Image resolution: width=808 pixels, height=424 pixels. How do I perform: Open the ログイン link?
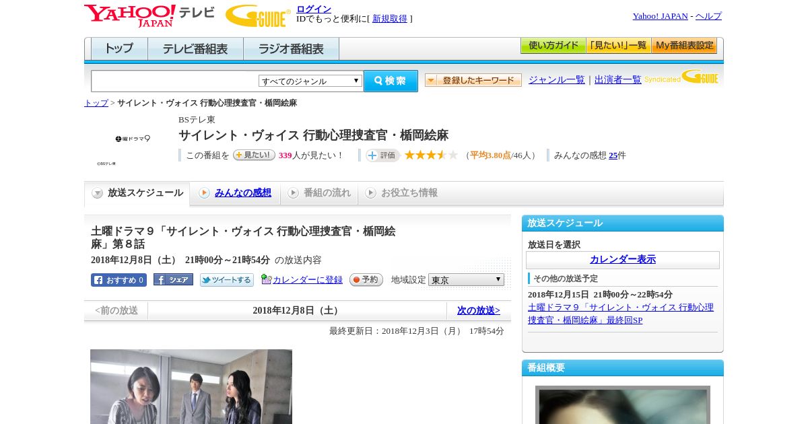pos(314,9)
